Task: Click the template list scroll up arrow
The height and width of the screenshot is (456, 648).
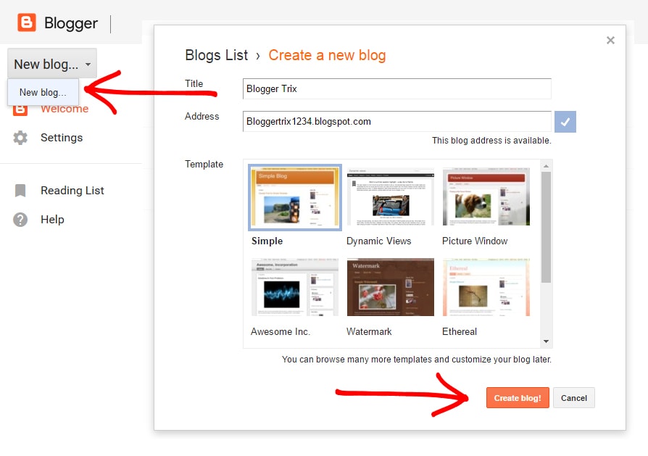Action: (546, 166)
